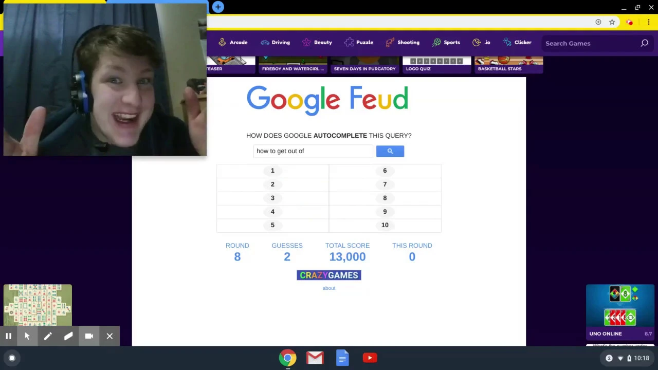
Task: Open the notification count badge
Action: tap(609, 358)
